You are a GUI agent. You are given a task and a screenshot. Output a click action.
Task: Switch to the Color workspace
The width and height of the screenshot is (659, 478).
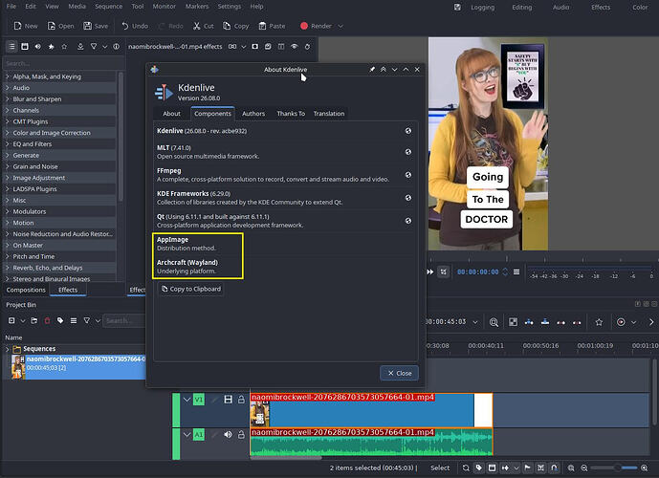(640, 7)
